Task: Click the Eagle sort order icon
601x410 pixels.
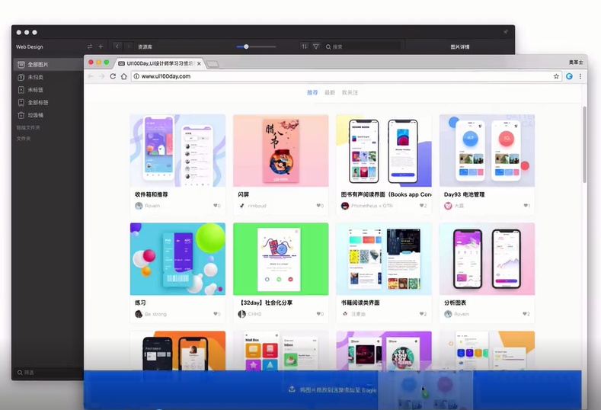Action: pos(304,46)
